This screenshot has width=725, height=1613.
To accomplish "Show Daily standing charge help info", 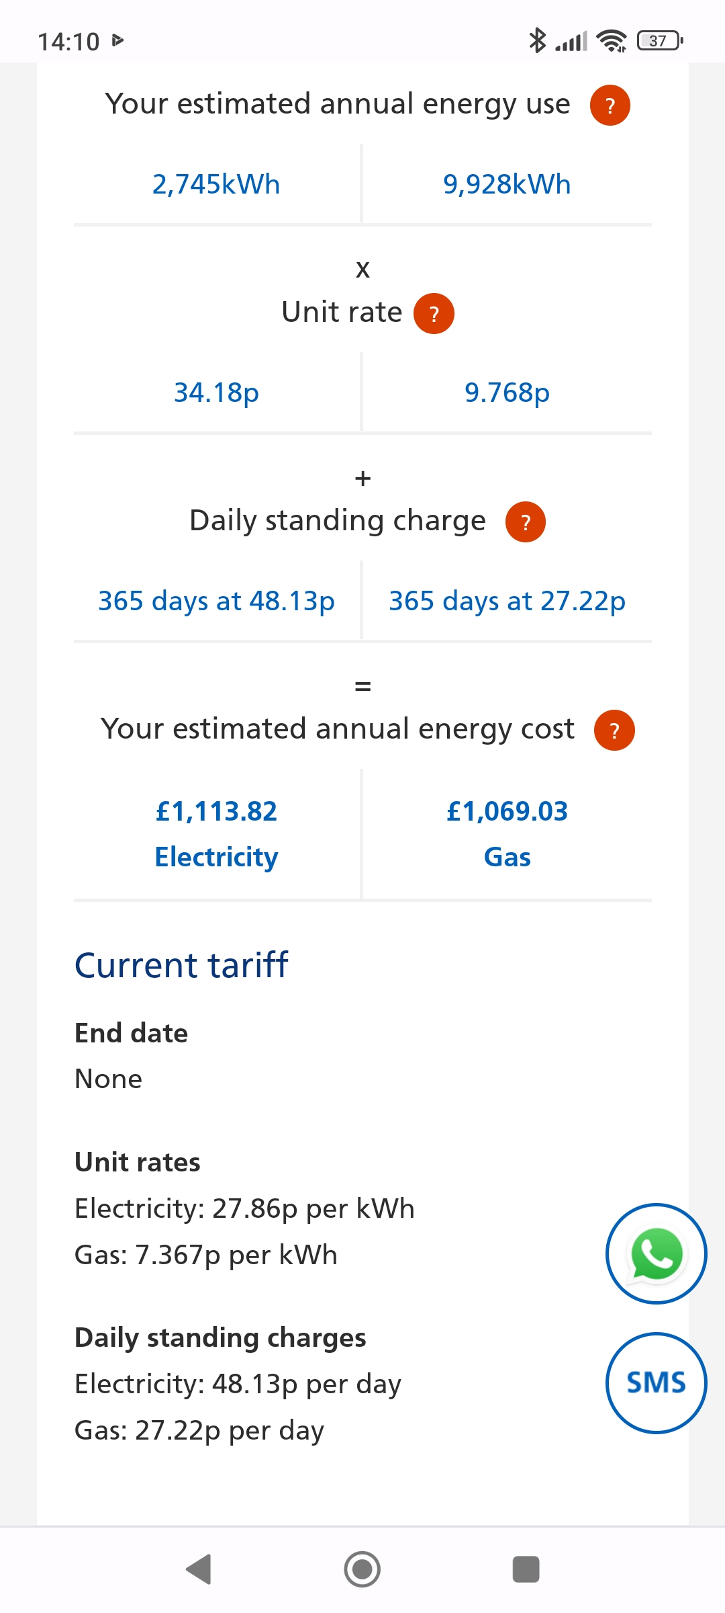I will pos(525,522).
